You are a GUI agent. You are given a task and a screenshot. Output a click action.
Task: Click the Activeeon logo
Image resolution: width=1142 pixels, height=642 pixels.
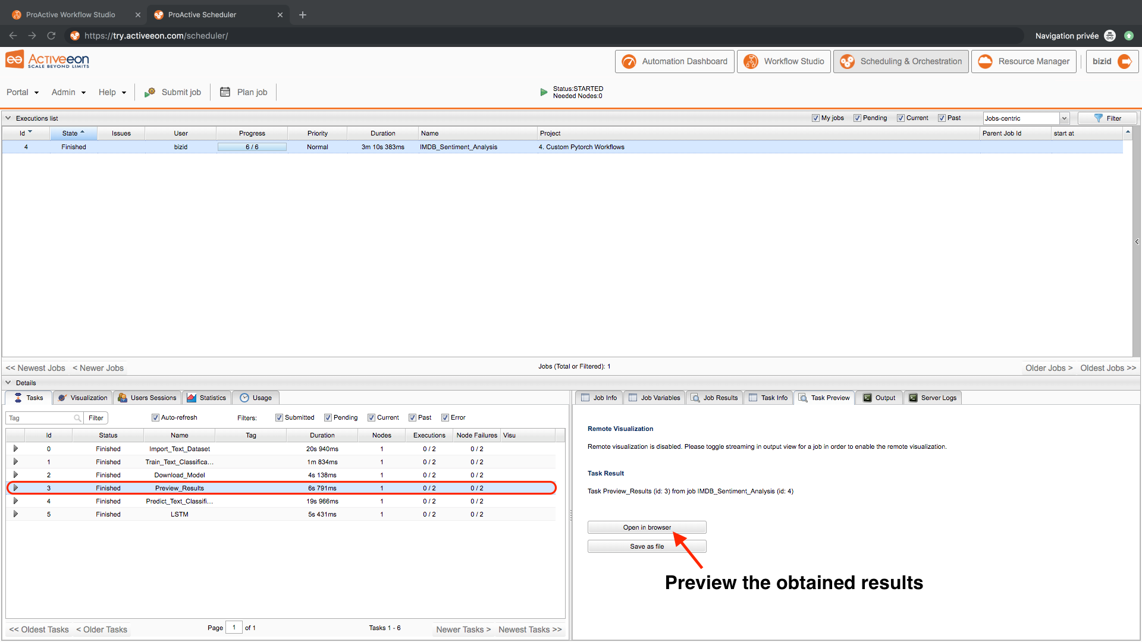point(48,60)
